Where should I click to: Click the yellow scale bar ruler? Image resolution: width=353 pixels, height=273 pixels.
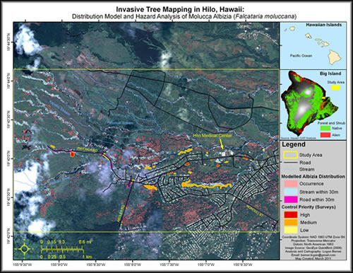[x=62, y=250]
